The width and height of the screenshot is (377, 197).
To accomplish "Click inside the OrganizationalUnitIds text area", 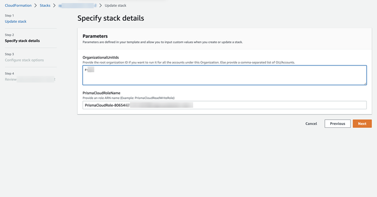I will (x=225, y=75).
